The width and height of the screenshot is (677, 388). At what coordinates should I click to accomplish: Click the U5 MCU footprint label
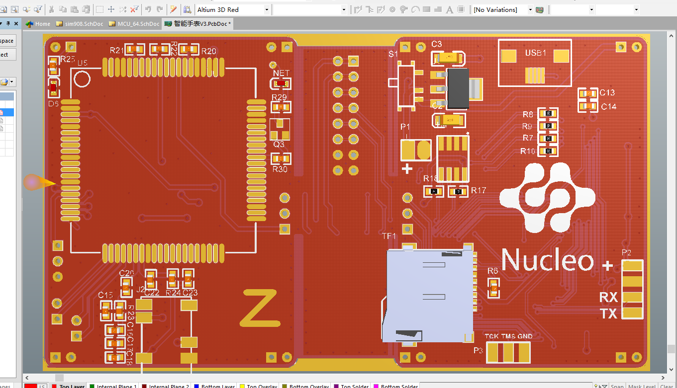coord(82,63)
